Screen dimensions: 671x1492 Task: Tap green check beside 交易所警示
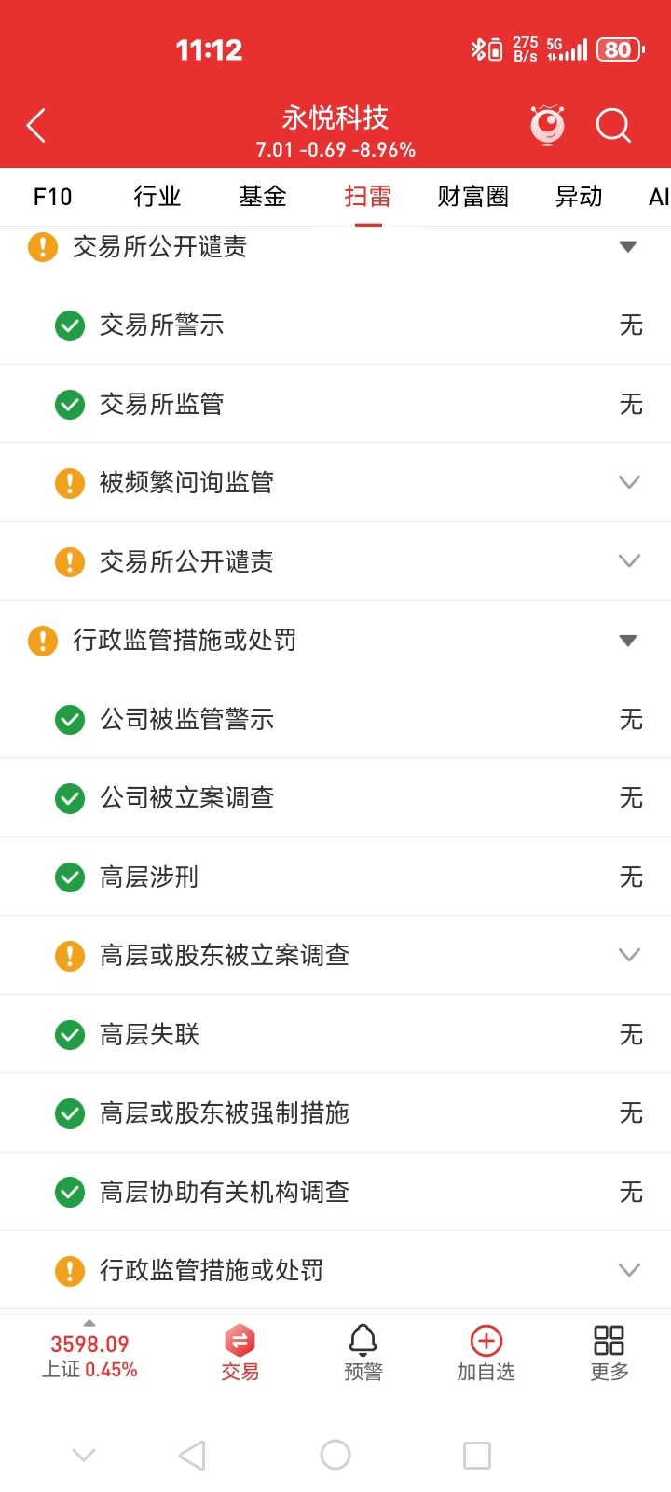[70, 325]
